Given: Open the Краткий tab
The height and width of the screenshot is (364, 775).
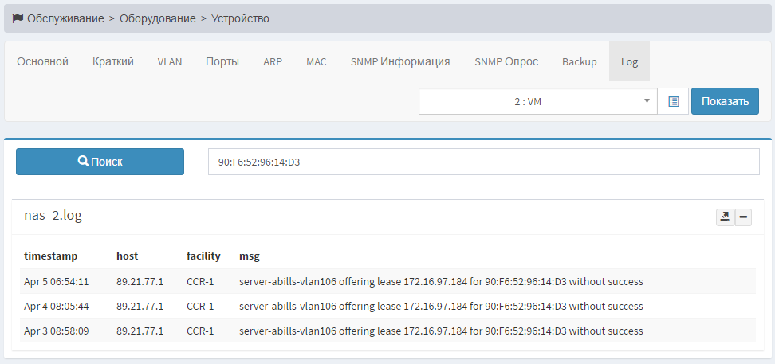Looking at the screenshot, I should (x=113, y=61).
